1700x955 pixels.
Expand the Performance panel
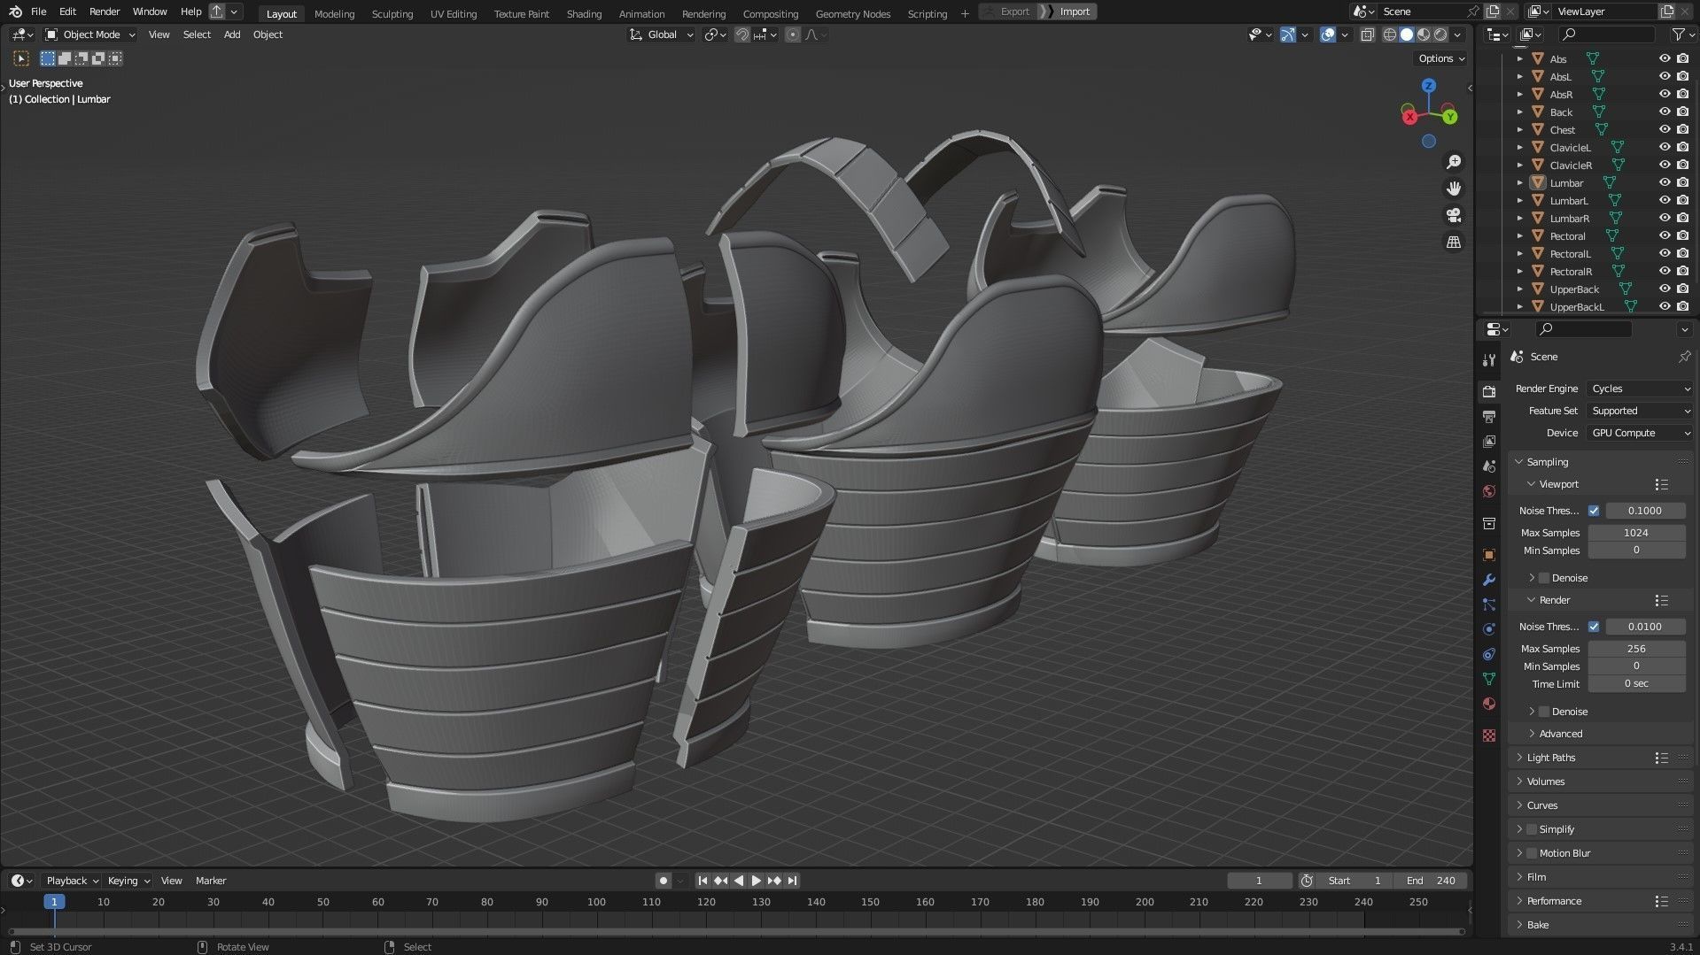click(1554, 901)
